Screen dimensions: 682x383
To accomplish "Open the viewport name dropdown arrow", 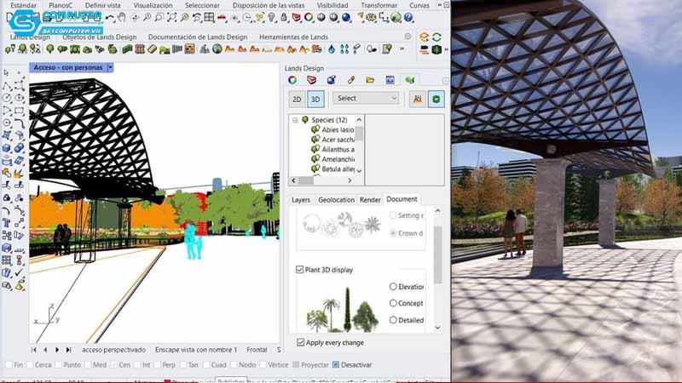I will pyautogui.click(x=111, y=67).
